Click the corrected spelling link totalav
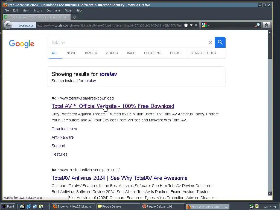 tap(108, 74)
